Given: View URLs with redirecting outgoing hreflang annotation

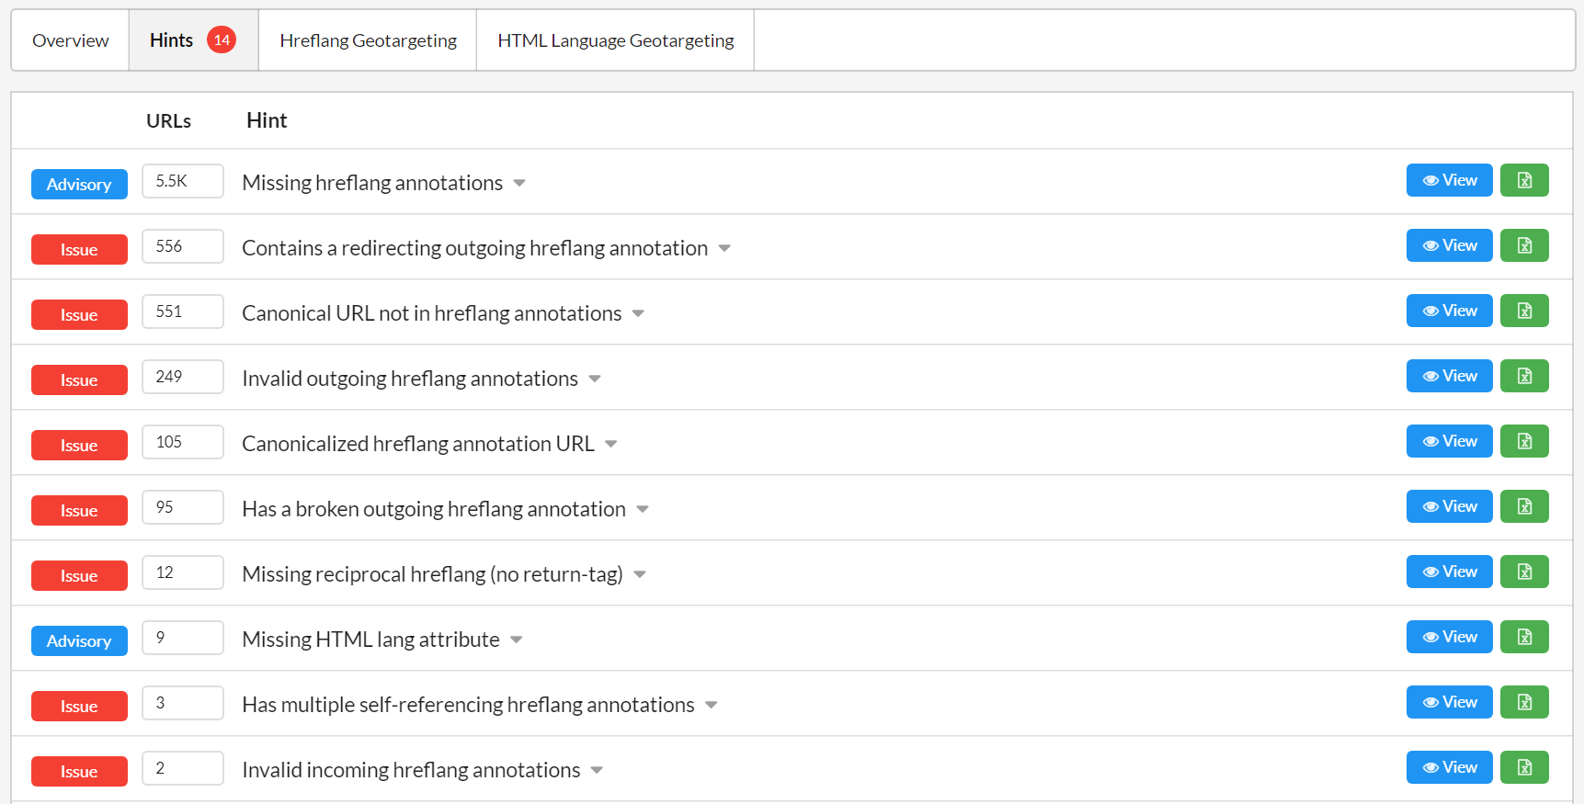Looking at the screenshot, I should coord(1450,245).
